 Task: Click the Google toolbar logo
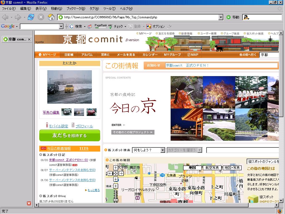click(8, 26)
